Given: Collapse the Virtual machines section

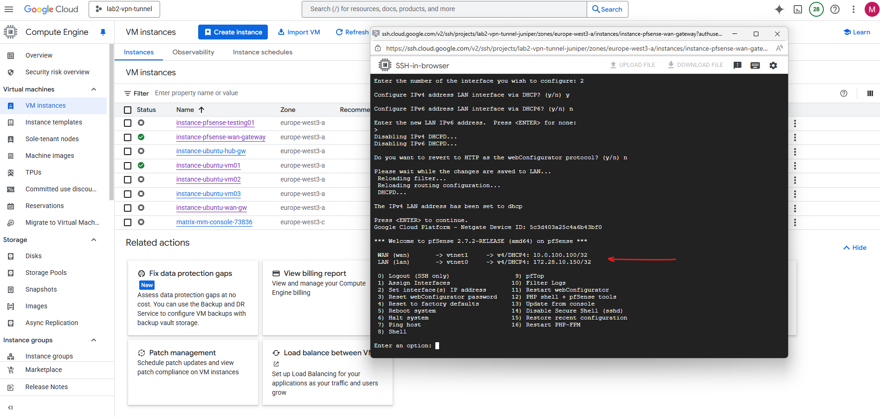Looking at the screenshot, I should [x=94, y=89].
